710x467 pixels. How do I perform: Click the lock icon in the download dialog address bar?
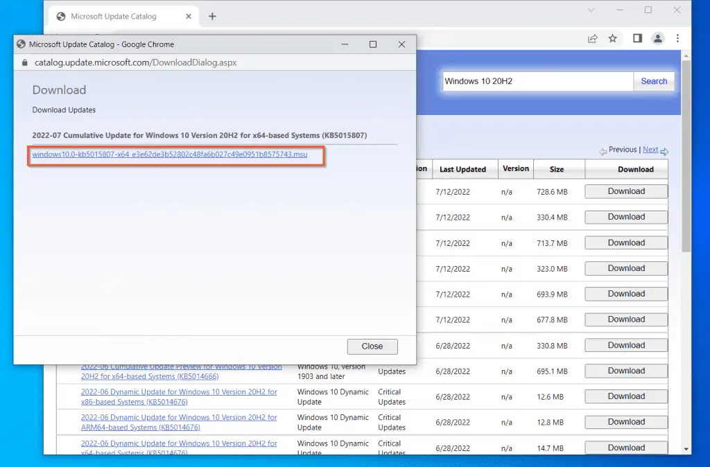coord(24,62)
